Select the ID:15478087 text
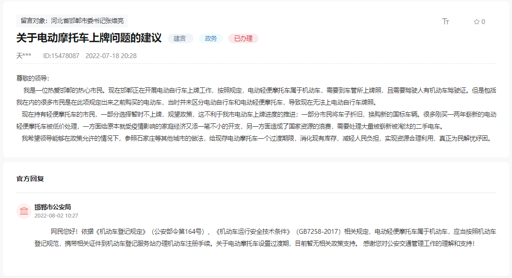The image size is (512, 278). (x=61, y=56)
